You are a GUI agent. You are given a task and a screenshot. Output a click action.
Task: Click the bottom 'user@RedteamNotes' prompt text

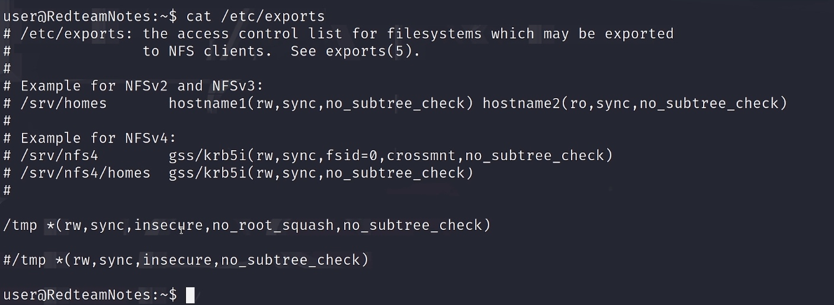coord(77,295)
